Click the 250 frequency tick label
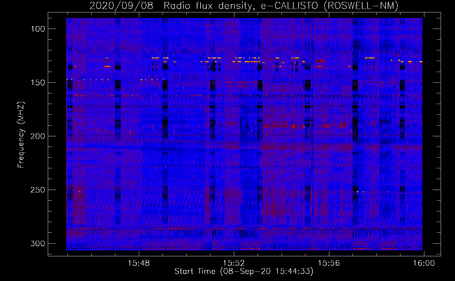The width and height of the screenshot is (455, 281). pyautogui.click(x=38, y=190)
